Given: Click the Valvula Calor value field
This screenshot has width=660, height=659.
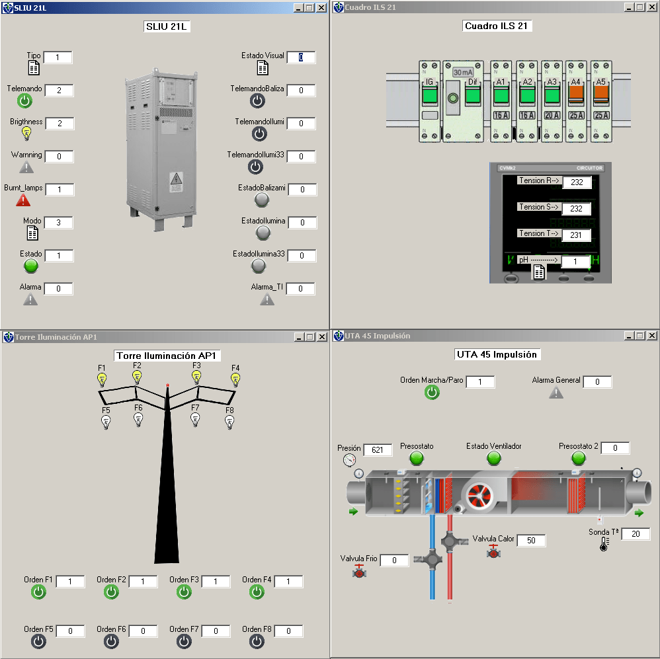Looking at the screenshot, I should click(531, 541).
